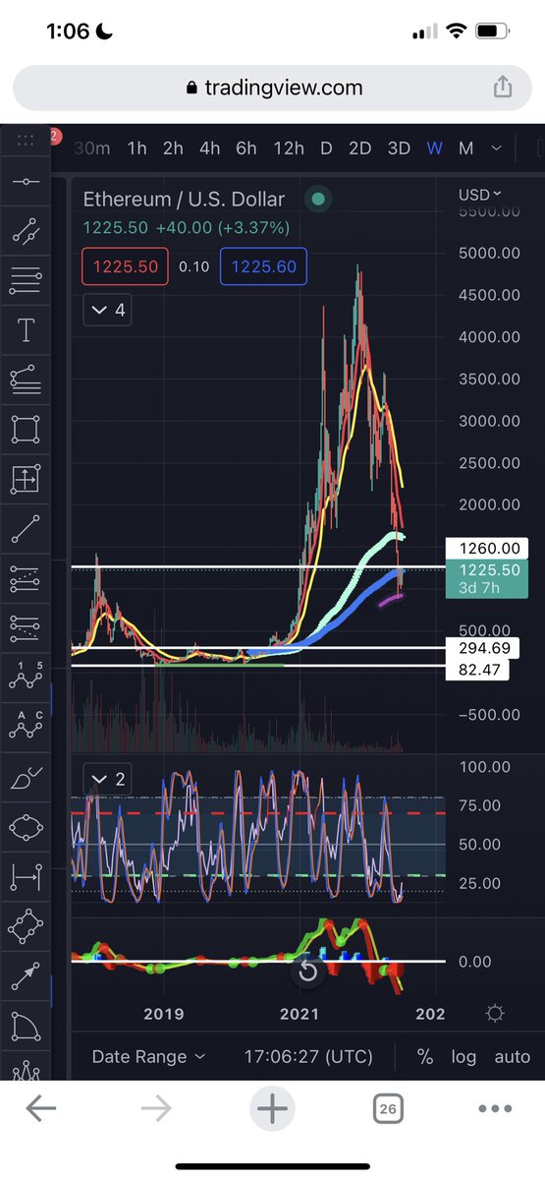Open a new Safari tab with plus
The image size is (545, 1180).
pyautogui.click(x=272, y=1109)
